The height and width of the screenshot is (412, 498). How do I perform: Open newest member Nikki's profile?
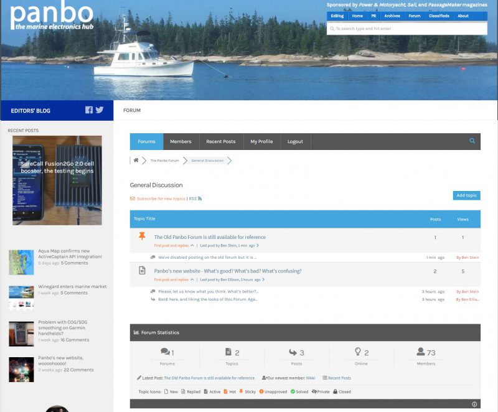(x=311, y=378)
